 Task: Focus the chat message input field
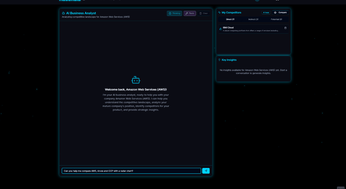131,171
